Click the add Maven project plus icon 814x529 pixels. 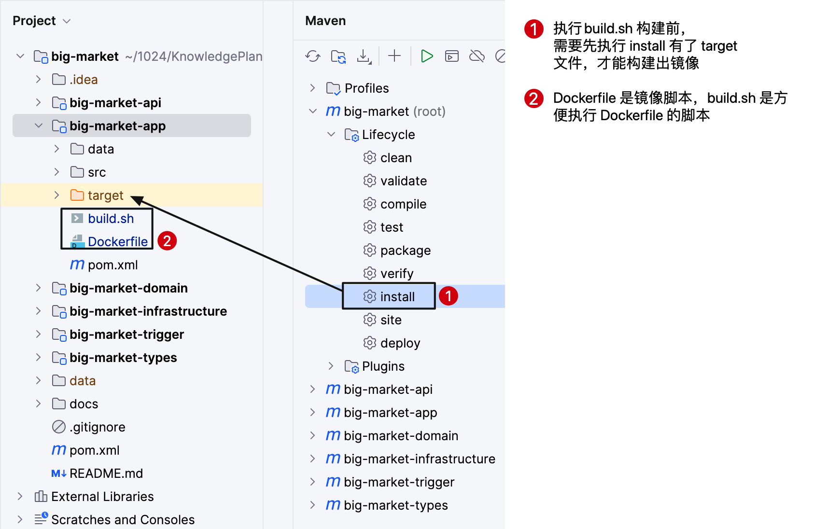point(394,56)
